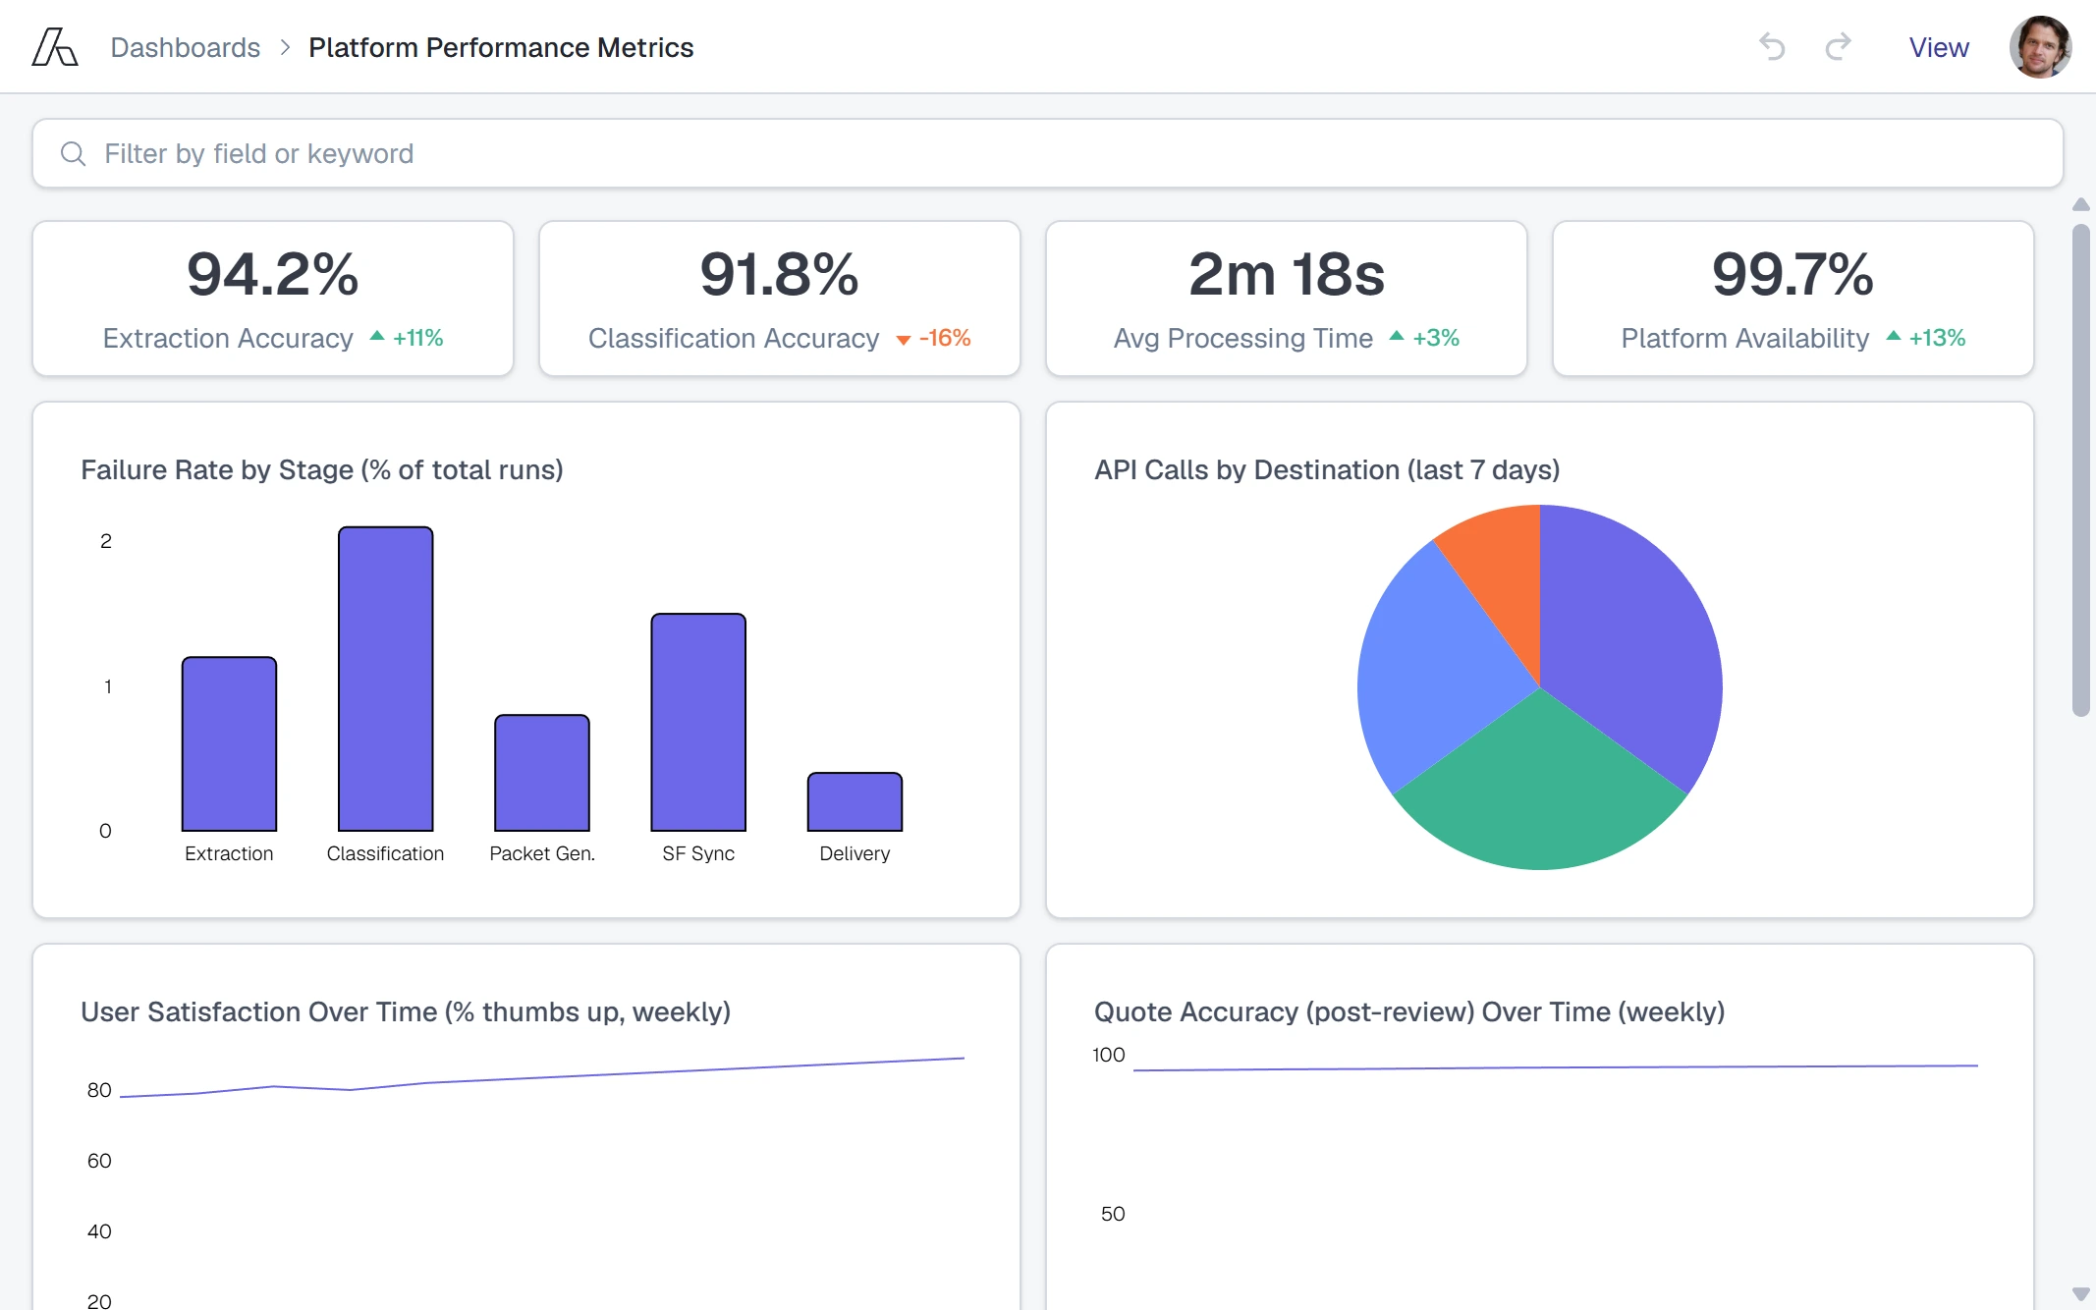Viewport: 2096px width, 1310px height.
Task: Click the User Satisfaction trend line
Action: pos(542,1076)
